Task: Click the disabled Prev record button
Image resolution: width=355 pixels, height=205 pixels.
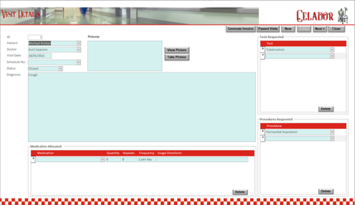Action: pyautogui.click(x=304, y=29)
